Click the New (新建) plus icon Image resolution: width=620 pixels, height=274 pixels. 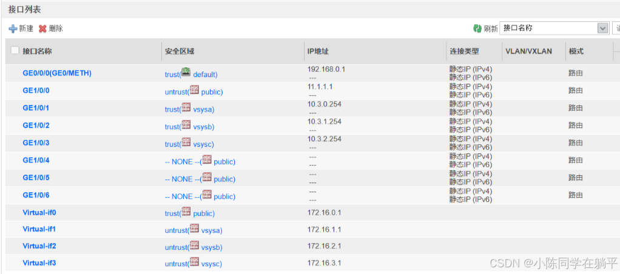click(x=13, y=28)
